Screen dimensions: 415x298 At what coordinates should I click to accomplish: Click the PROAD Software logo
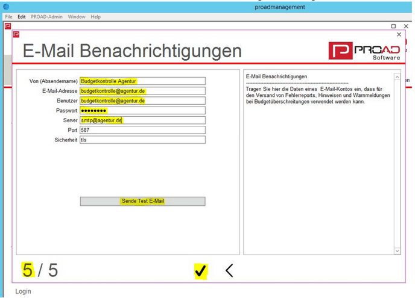coord(364,51)
